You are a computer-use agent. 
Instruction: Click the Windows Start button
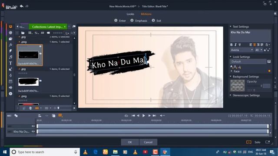(x=5, y=152)
